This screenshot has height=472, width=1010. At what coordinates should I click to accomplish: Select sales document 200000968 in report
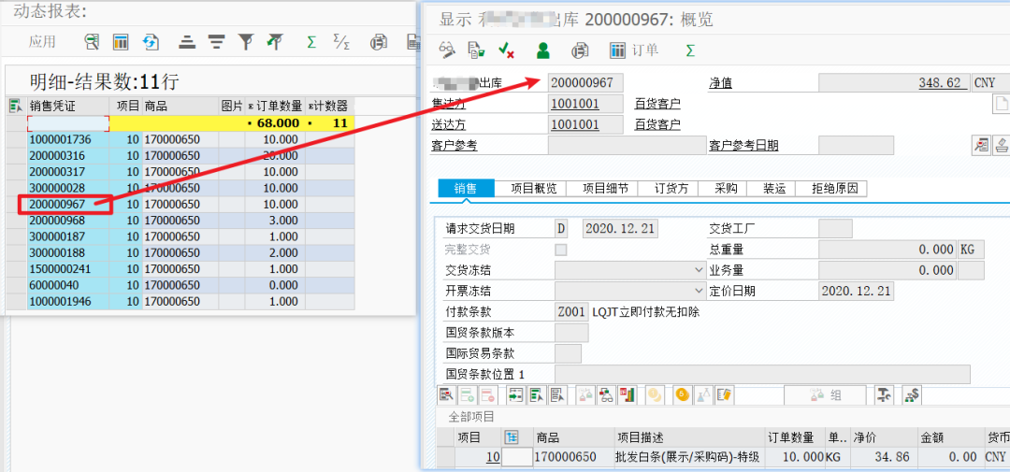click(68, 221)
